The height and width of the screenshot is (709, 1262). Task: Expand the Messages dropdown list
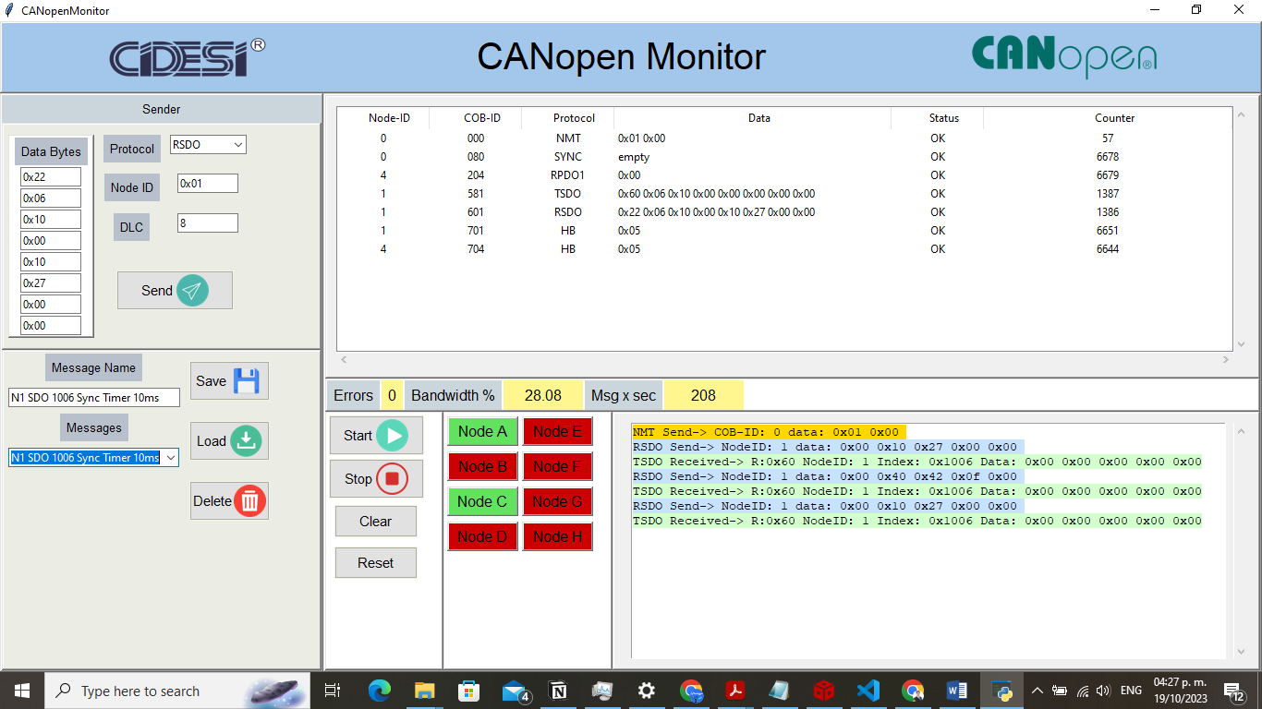[x=172, y=457]
